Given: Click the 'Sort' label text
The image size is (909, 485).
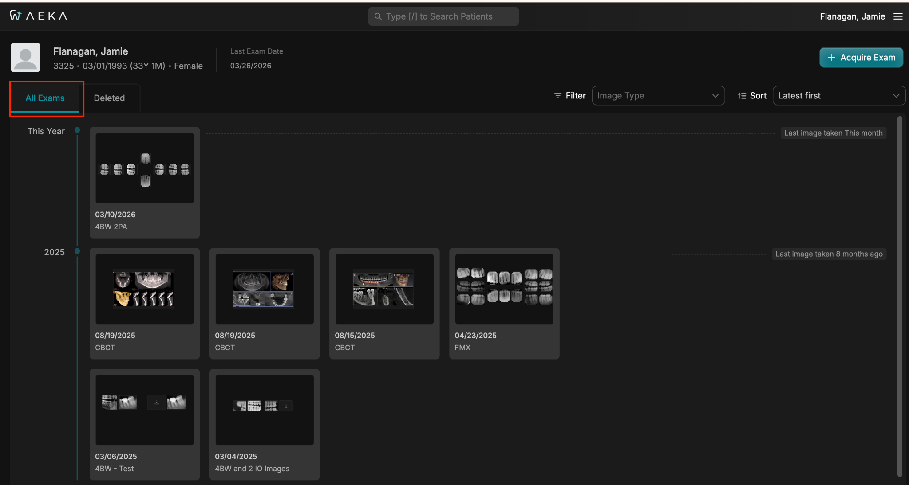Looking at the screenshot, I should (x=758, y=96).
